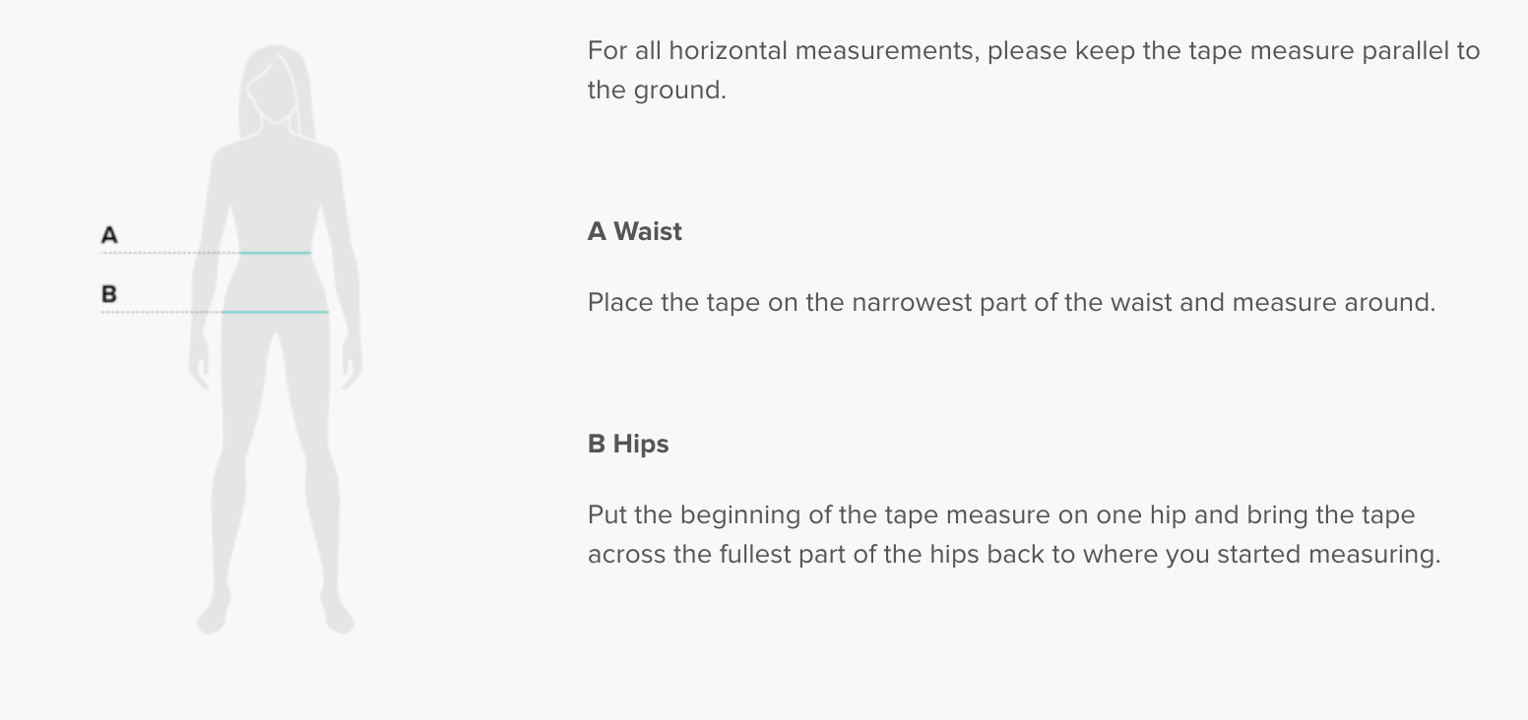This screenshot has height=720, width=1528.
Task: Click the letter A marker beside the figure
Action: [x=109, y=235]
